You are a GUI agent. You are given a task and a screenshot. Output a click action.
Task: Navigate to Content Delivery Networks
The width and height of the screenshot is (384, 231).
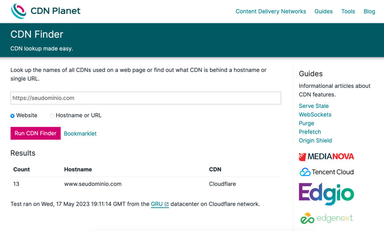[x=271, y=11]
